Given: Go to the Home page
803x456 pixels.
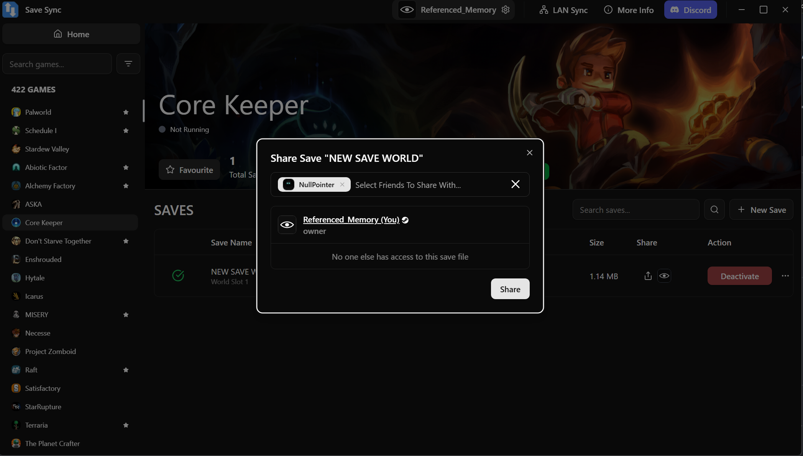Looking at the screenshot, I should coord(71,34).
